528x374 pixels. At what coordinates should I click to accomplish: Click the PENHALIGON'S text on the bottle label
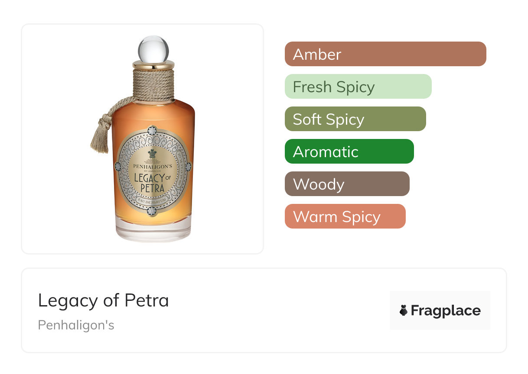coord(153,166)
